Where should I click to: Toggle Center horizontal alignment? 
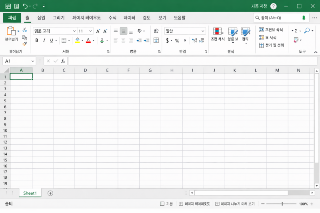click(x=123, y=40)
